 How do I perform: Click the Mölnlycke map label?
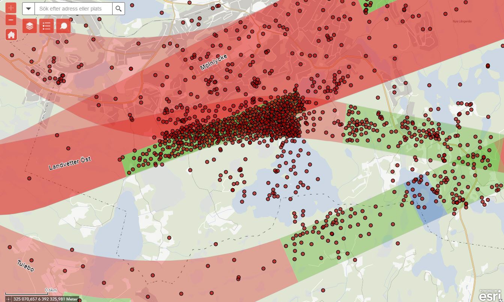point(214,62)
